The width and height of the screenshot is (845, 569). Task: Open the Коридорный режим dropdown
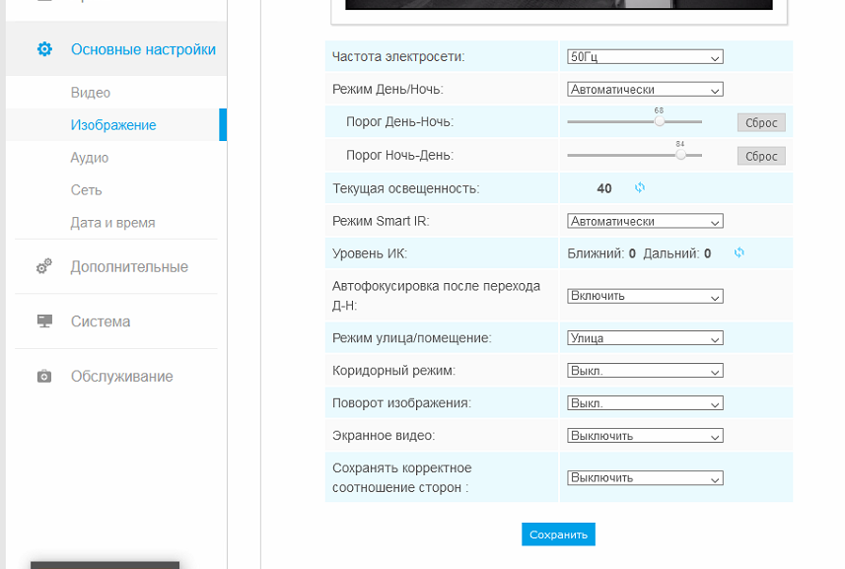(645, 371)
